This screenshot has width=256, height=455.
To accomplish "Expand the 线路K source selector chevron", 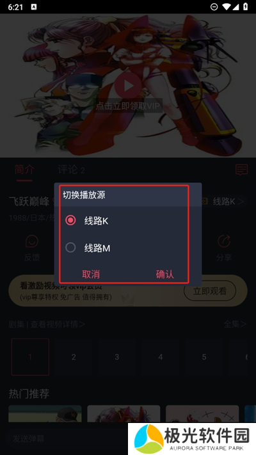I will point(241,202).
